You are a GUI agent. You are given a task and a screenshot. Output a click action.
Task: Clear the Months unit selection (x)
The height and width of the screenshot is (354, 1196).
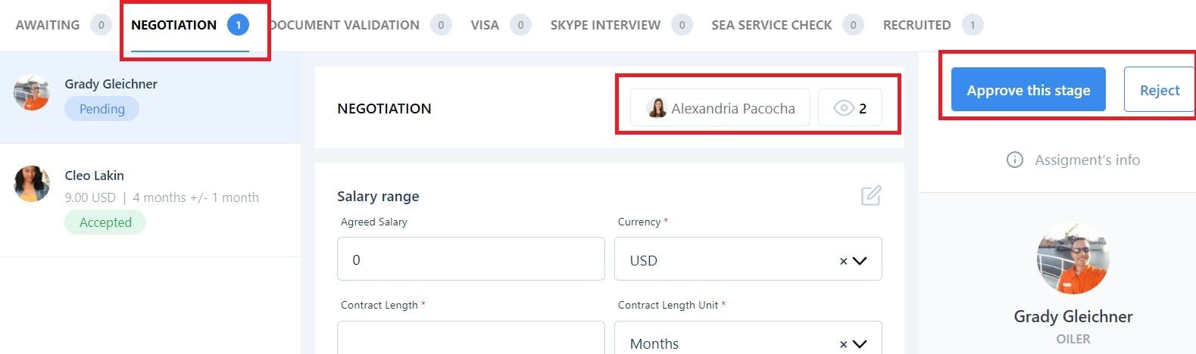tap(843, 344)
